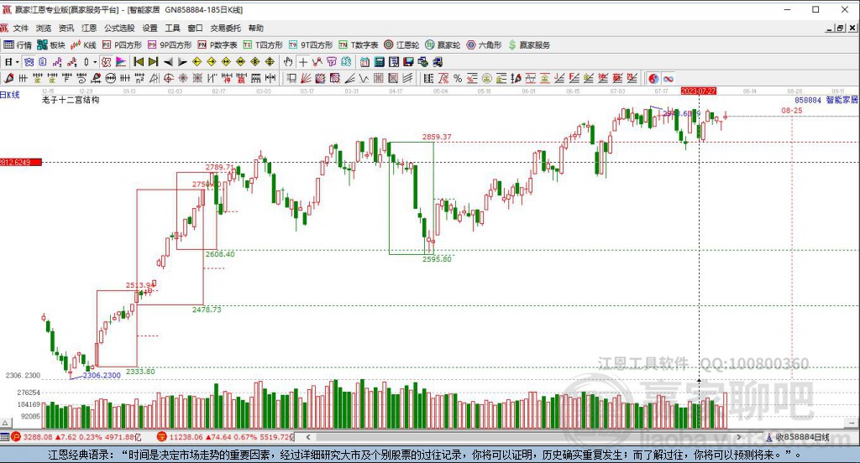Open the 设置 menu
The image size is (860, 463).
(x=149, y=28)
